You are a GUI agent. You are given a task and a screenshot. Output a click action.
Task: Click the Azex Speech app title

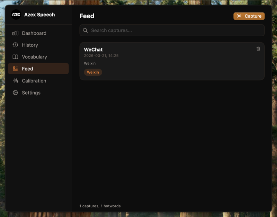click(x=39, y=15)
